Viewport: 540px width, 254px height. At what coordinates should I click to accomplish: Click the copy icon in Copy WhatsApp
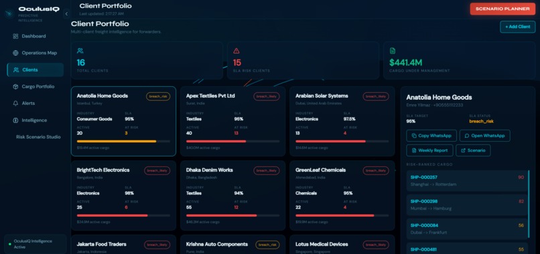tap(414, 136)
